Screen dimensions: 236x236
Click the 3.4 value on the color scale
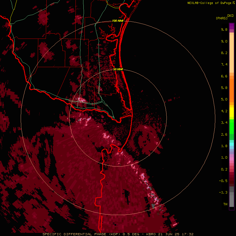[x=224, y=123]
